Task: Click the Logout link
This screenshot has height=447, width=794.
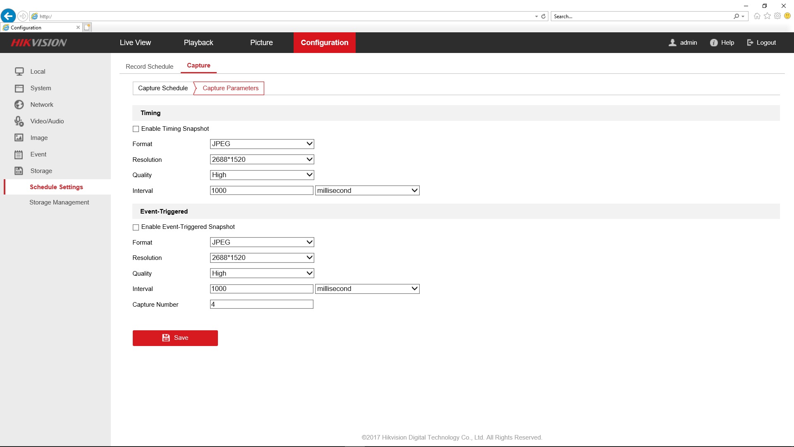Action: tap(761, 43)
